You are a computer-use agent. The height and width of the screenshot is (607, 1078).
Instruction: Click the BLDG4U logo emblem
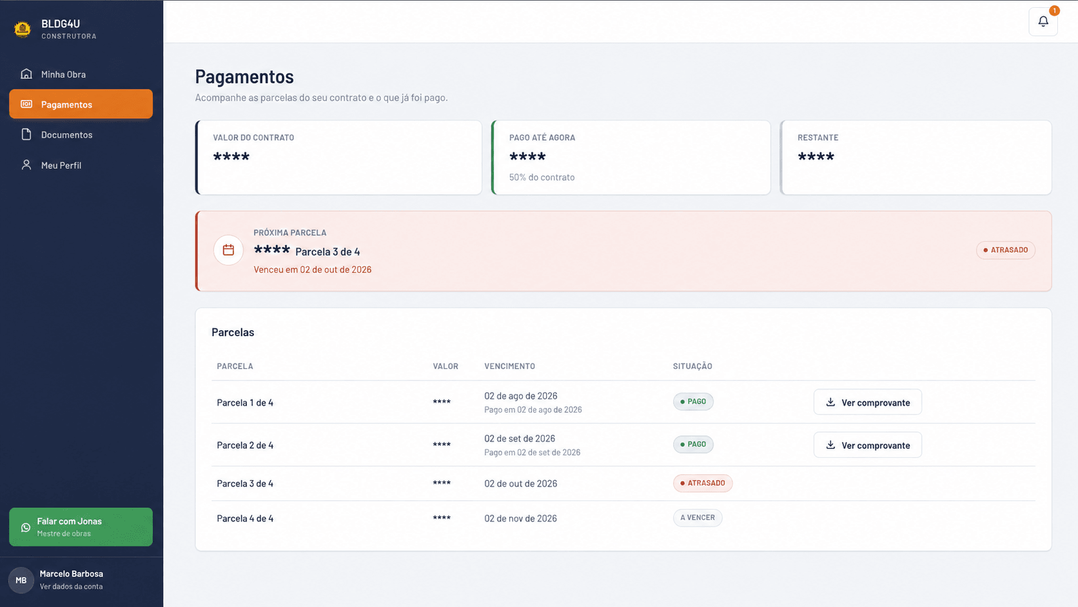tap(23, 29)
